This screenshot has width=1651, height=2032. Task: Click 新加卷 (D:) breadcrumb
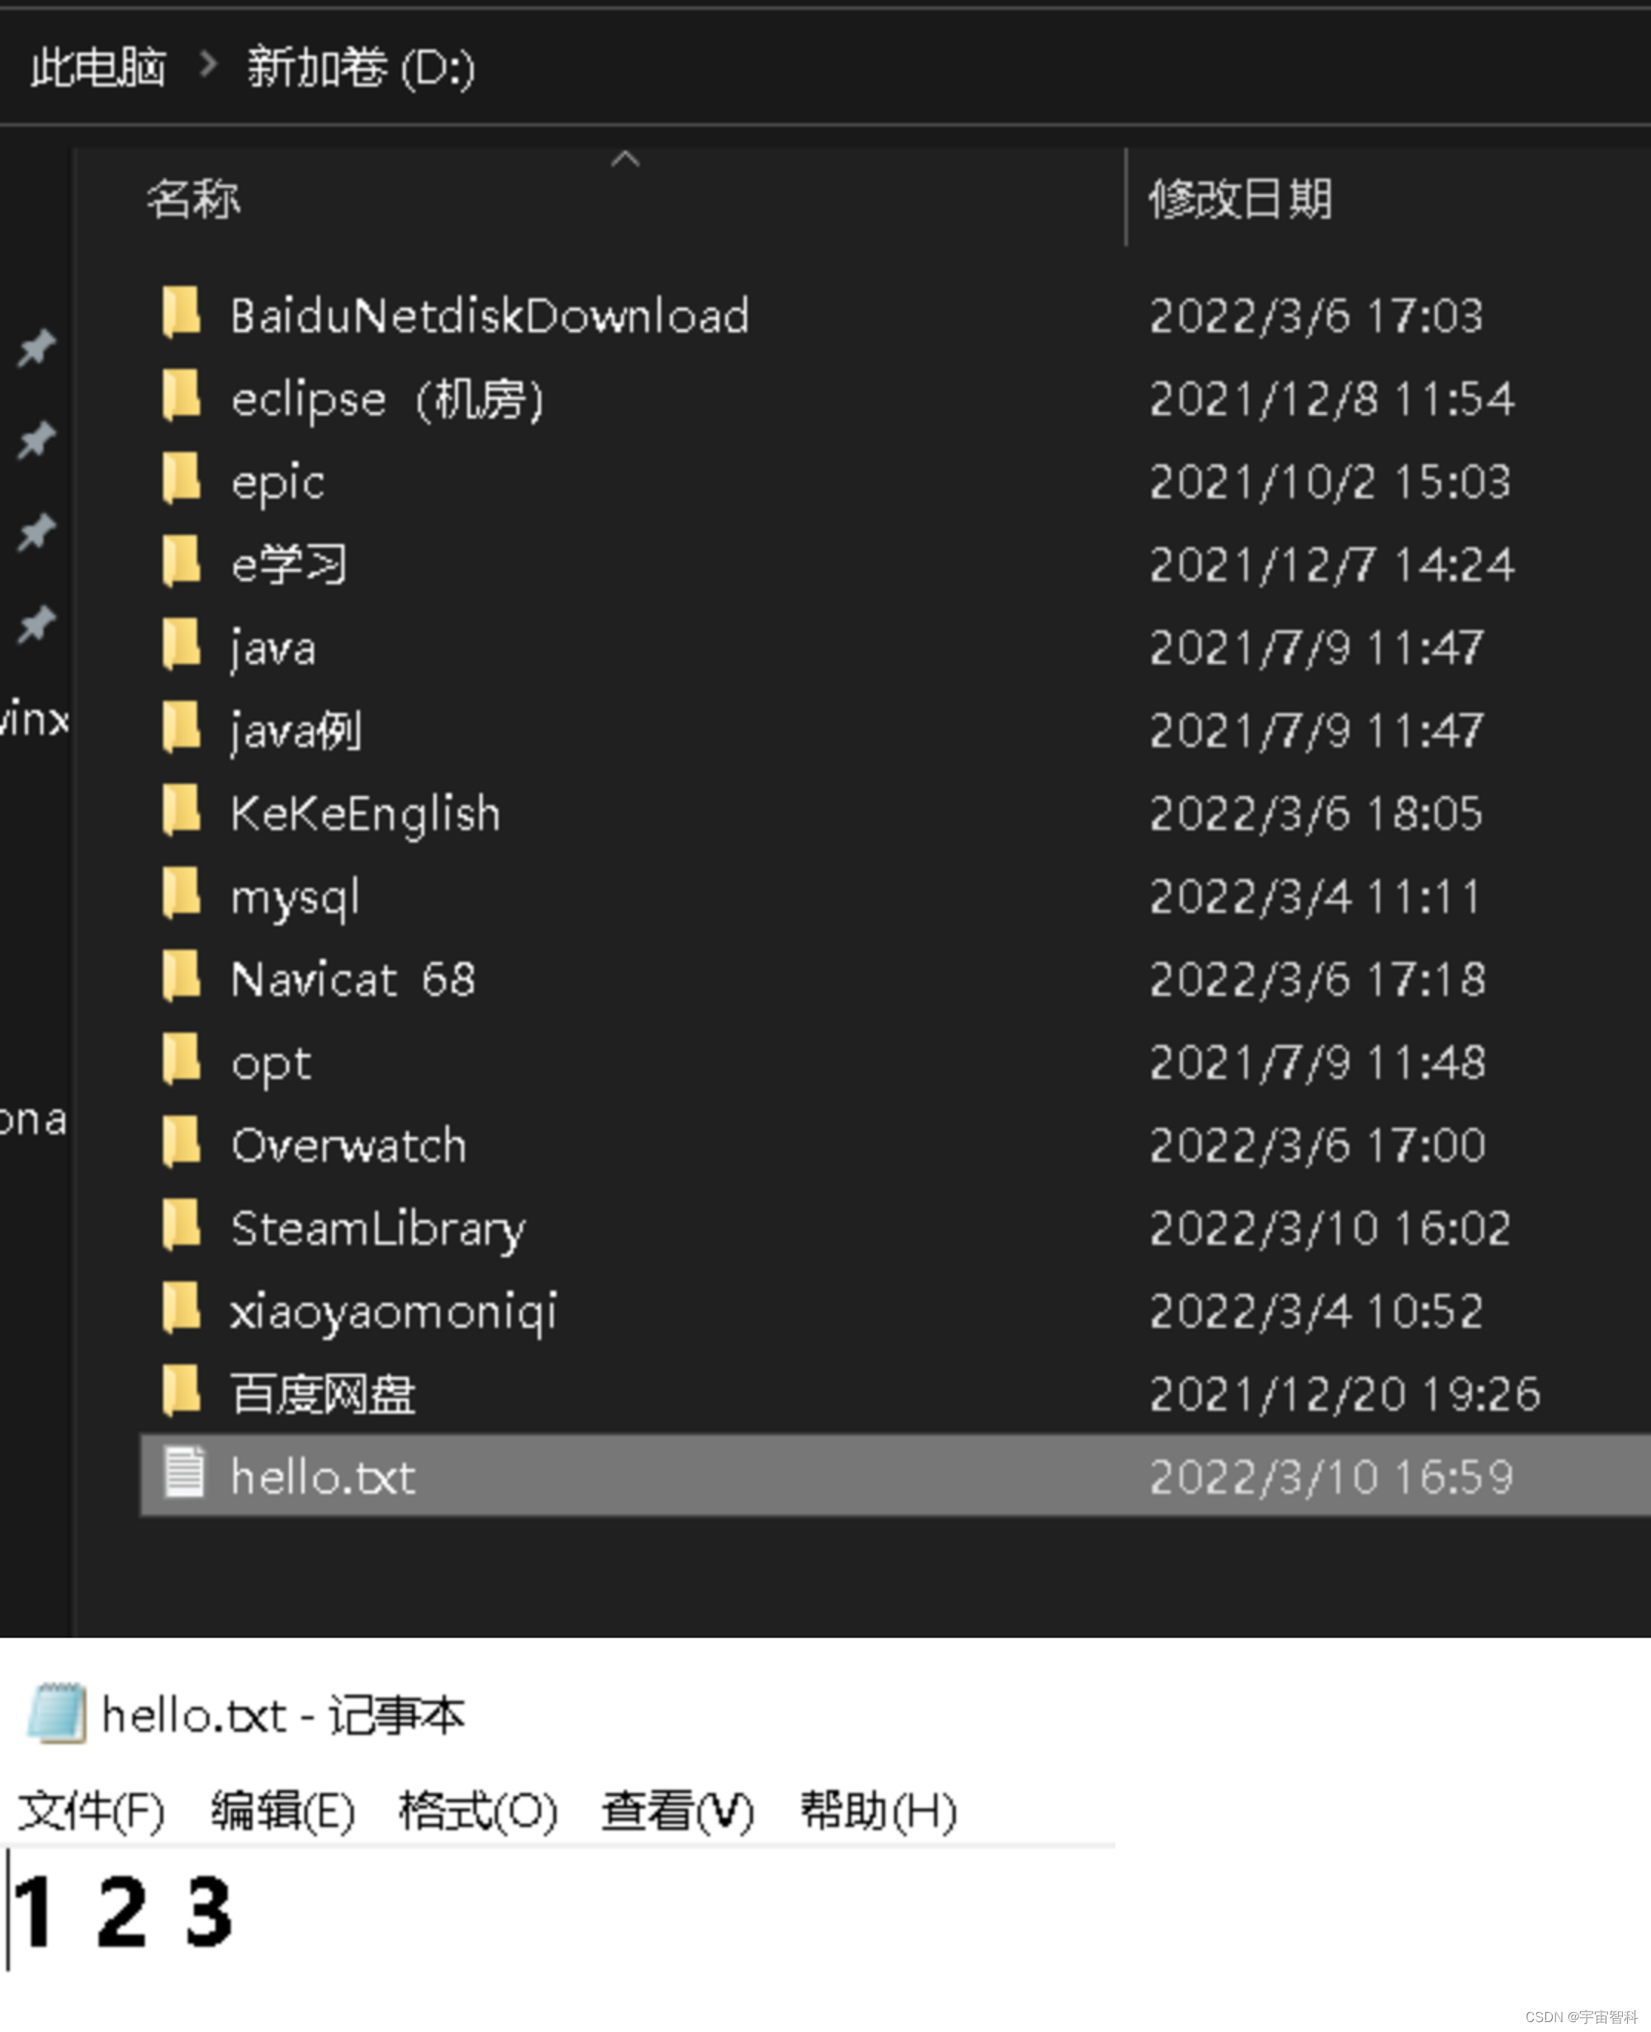[x=361, y=67]
